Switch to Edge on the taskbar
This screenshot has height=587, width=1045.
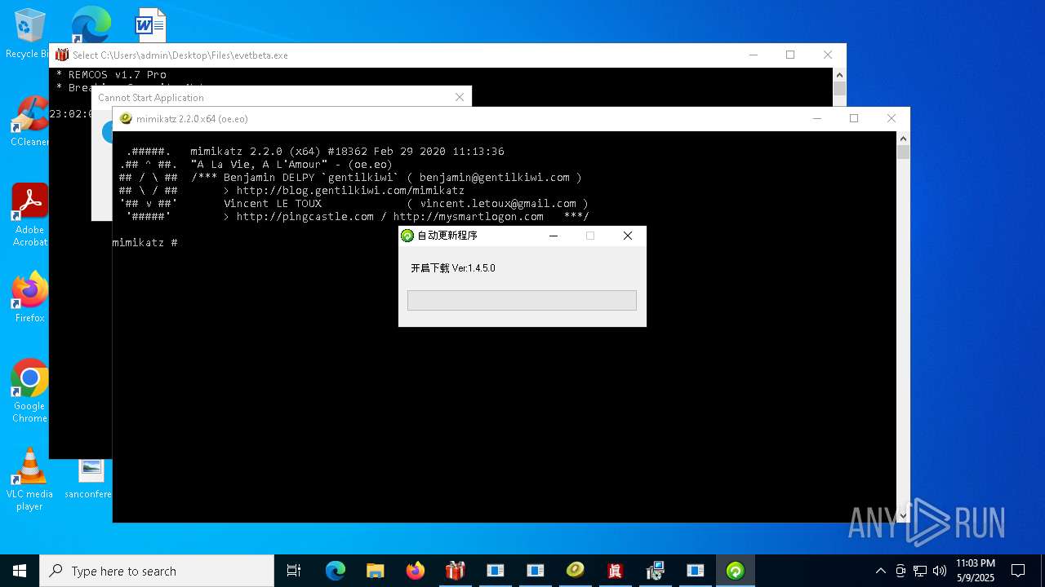[336, 571]
